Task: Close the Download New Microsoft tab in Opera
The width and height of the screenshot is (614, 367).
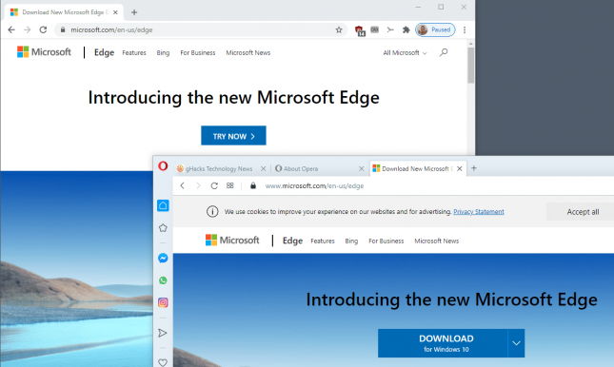Action: pyautogui.click(x=460, y=168)
